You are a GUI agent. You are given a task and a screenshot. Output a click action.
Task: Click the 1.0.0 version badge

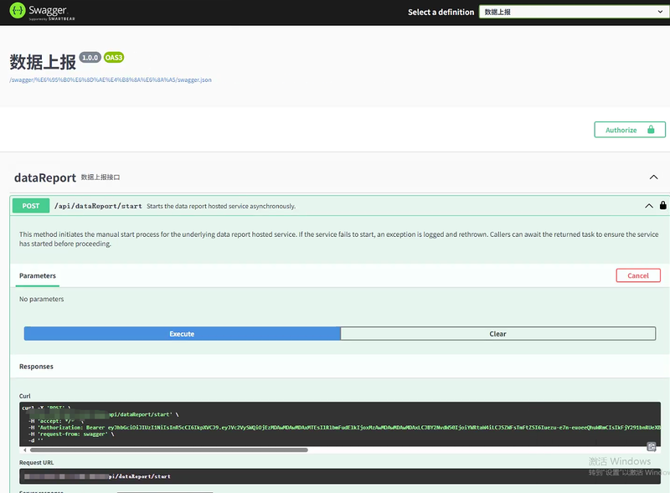pos(90,58)
